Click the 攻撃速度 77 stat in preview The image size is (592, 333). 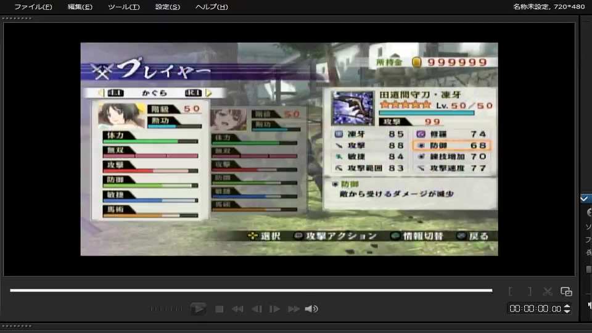[x=451, y=168]
